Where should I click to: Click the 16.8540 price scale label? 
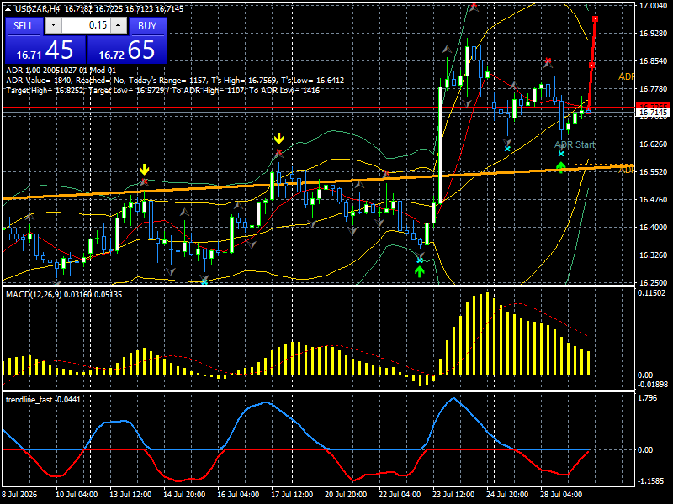(x=654, y=61)
